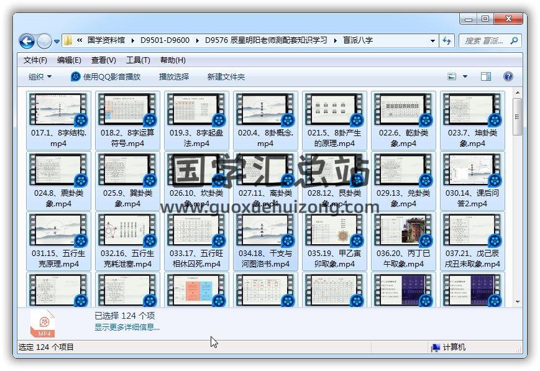Image resolution: width=540 pixels, height=371 pixels.
Task: Open the 工具(T) menu
Action: coord(138,60)
